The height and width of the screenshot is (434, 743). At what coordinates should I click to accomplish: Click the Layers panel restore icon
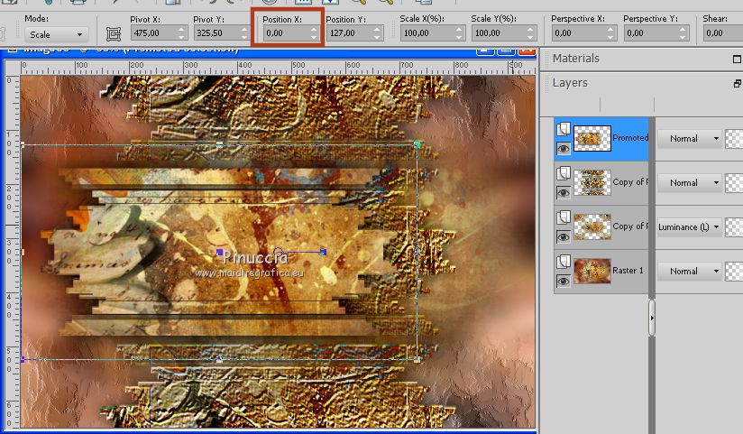(x=738, y=83)
